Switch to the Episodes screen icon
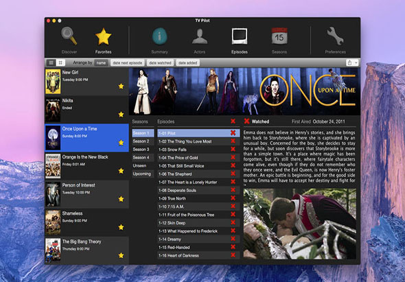 [x=240, y=36]
